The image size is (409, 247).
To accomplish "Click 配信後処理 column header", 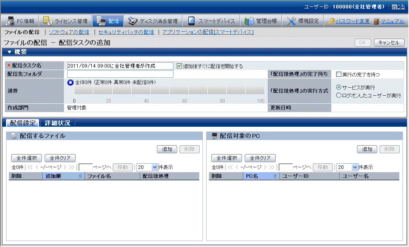I will point(169,176).
